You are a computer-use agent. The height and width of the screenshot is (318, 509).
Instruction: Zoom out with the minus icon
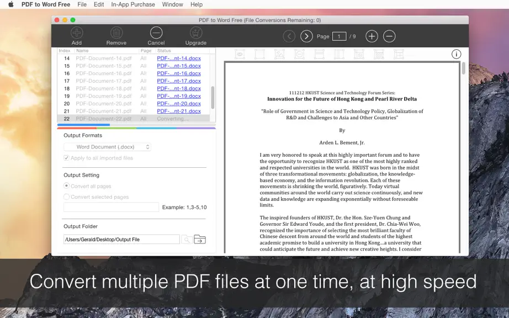tap(389, 36)
